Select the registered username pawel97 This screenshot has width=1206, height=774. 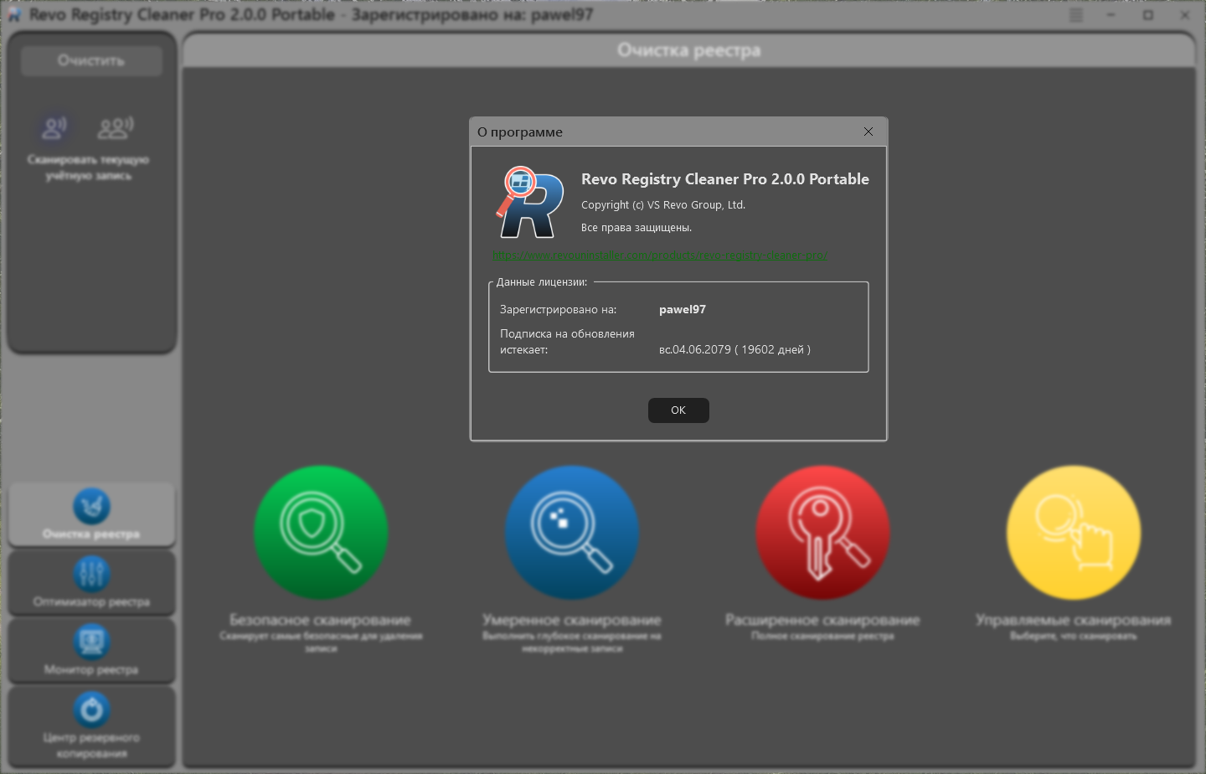(x=683, y=309)
